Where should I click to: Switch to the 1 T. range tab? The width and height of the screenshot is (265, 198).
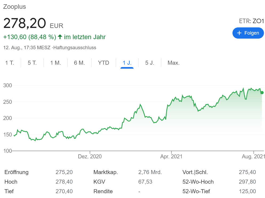pyautogui.click(x=10, y=63)
